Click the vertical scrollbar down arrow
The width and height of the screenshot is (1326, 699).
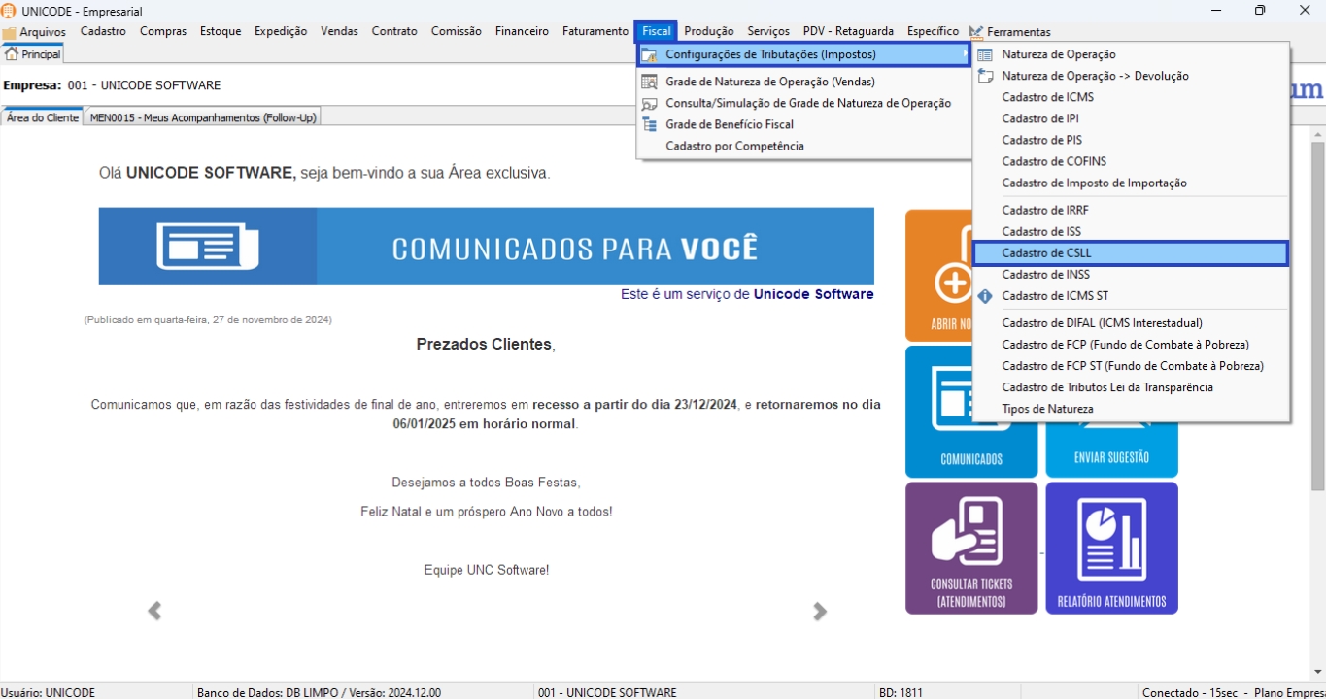coord(1317,672)
